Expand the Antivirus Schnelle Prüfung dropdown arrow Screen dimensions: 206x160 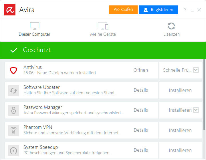coord(196,70)
